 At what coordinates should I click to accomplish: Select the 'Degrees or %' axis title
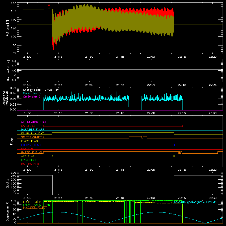pos(8,212)
